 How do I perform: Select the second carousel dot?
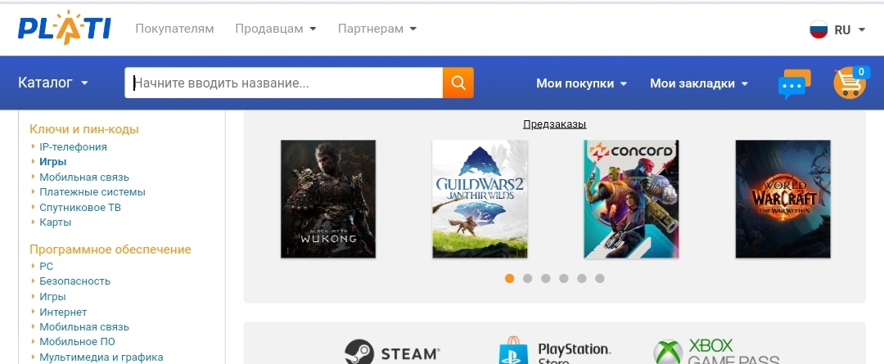point(528,278)
